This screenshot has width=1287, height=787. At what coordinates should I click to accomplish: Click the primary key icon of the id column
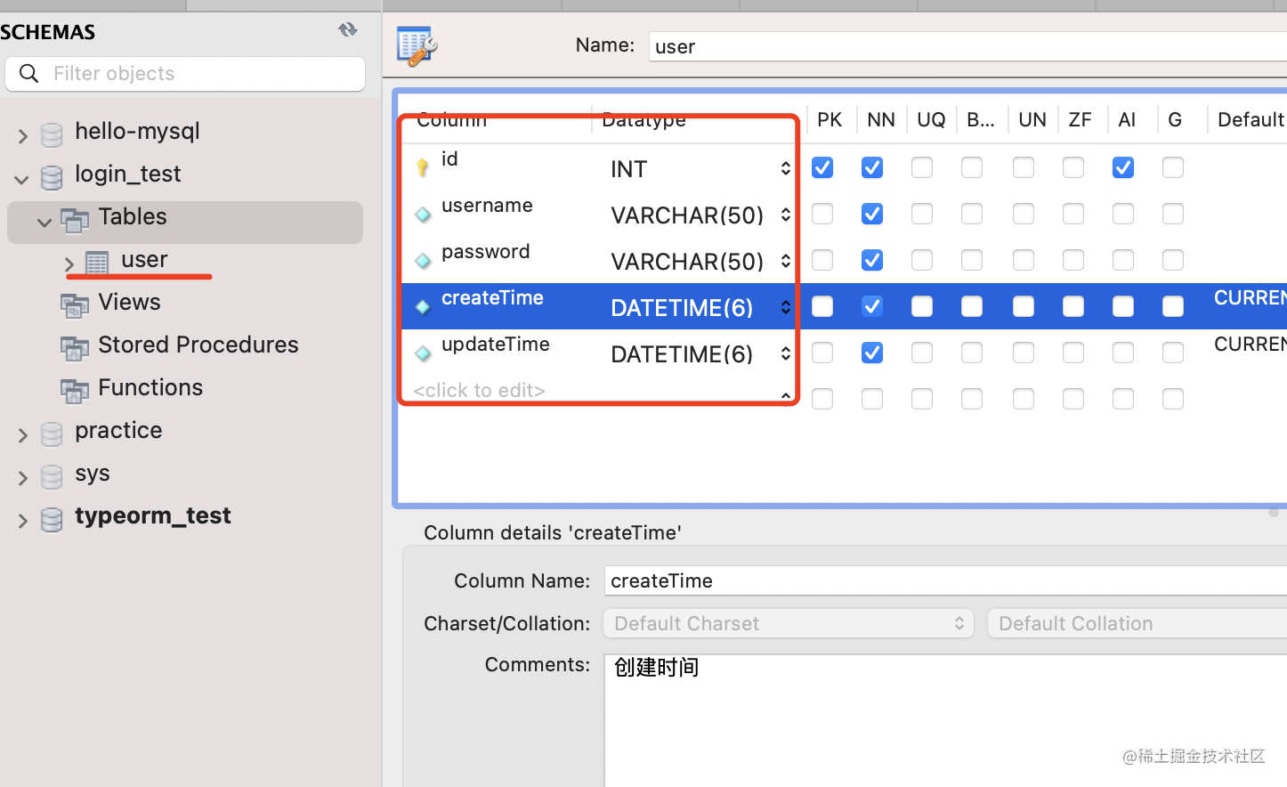423,167
